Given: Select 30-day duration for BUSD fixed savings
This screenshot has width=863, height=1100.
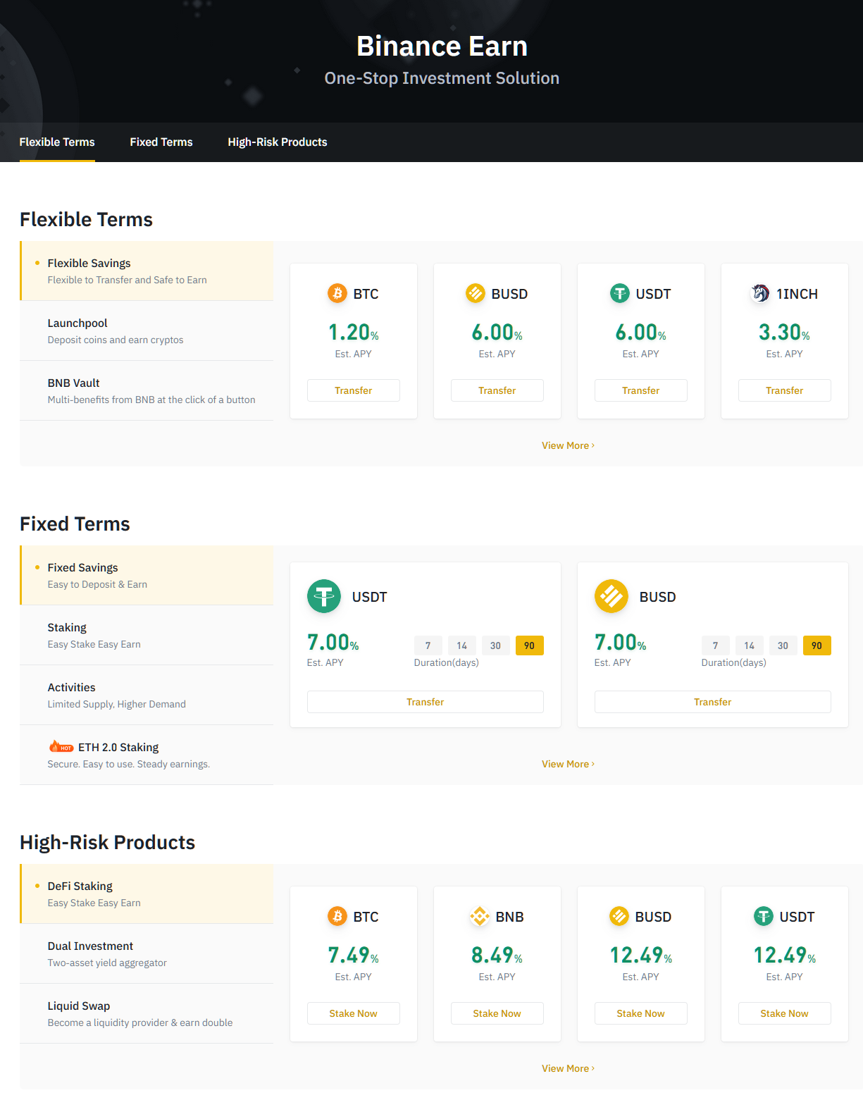Looking at the screenshot, I should point(783,645).
